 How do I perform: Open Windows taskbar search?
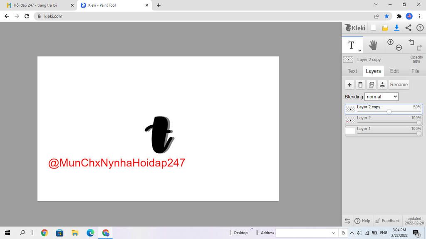tap(22, 233)
